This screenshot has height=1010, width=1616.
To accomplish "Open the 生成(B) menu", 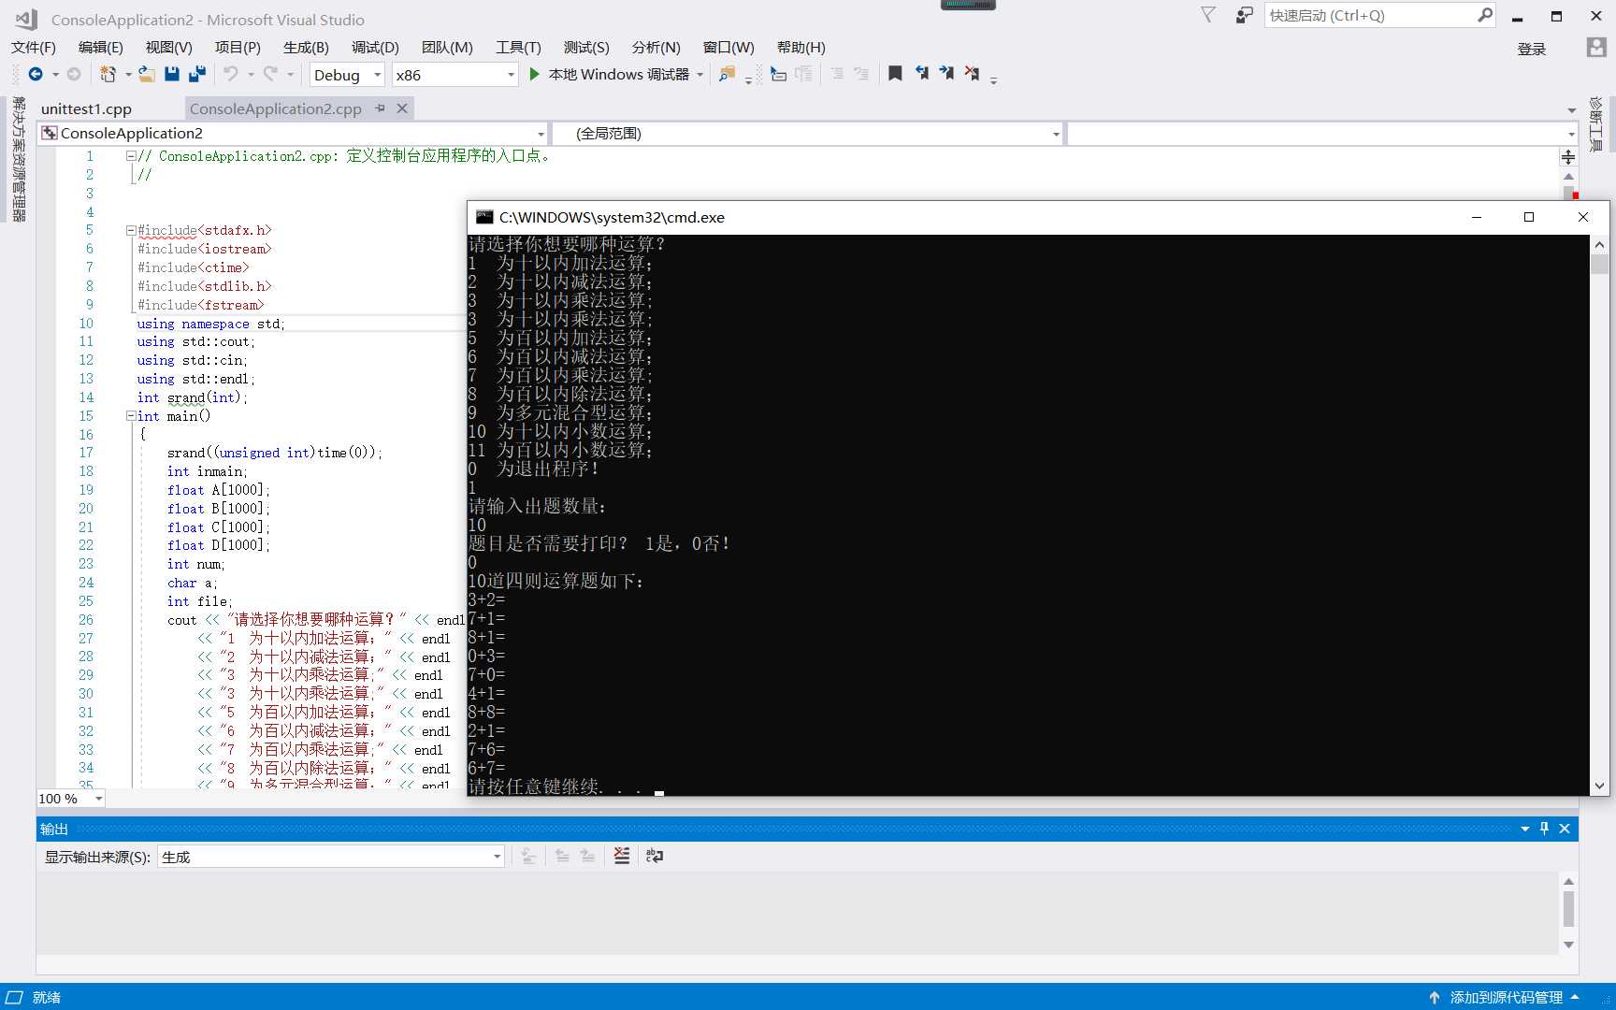I will (306, 48).
